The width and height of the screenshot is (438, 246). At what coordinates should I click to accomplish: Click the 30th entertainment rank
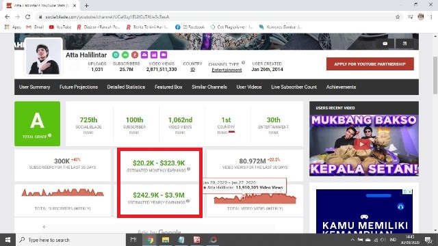[x=273, y=120]
